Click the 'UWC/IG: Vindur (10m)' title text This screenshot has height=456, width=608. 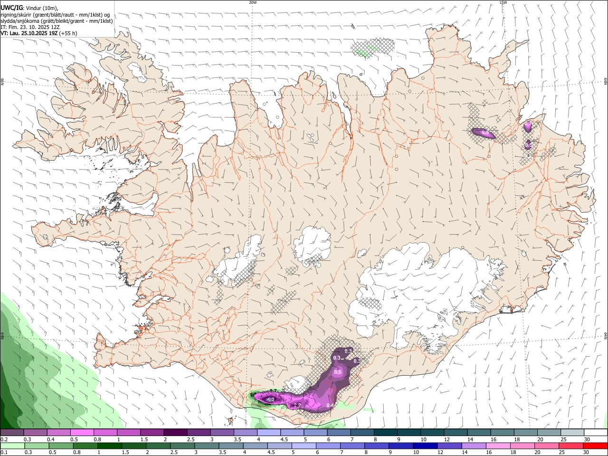click(x=29, y=8)
